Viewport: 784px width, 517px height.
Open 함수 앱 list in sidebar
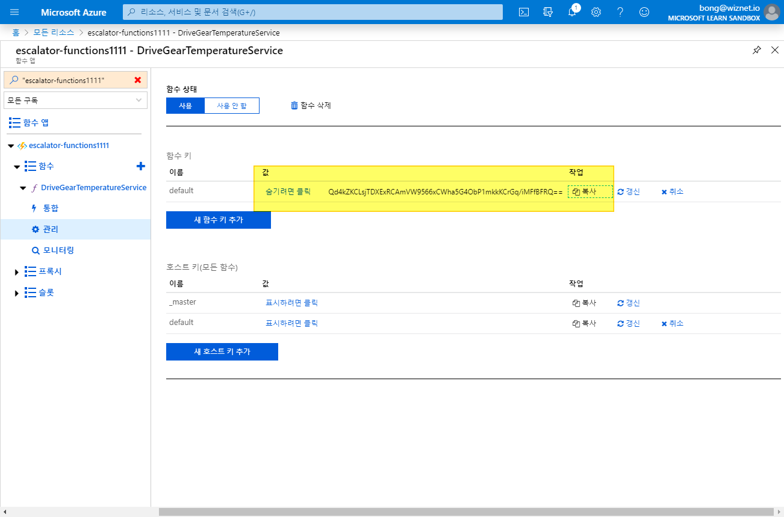[29, 123]
